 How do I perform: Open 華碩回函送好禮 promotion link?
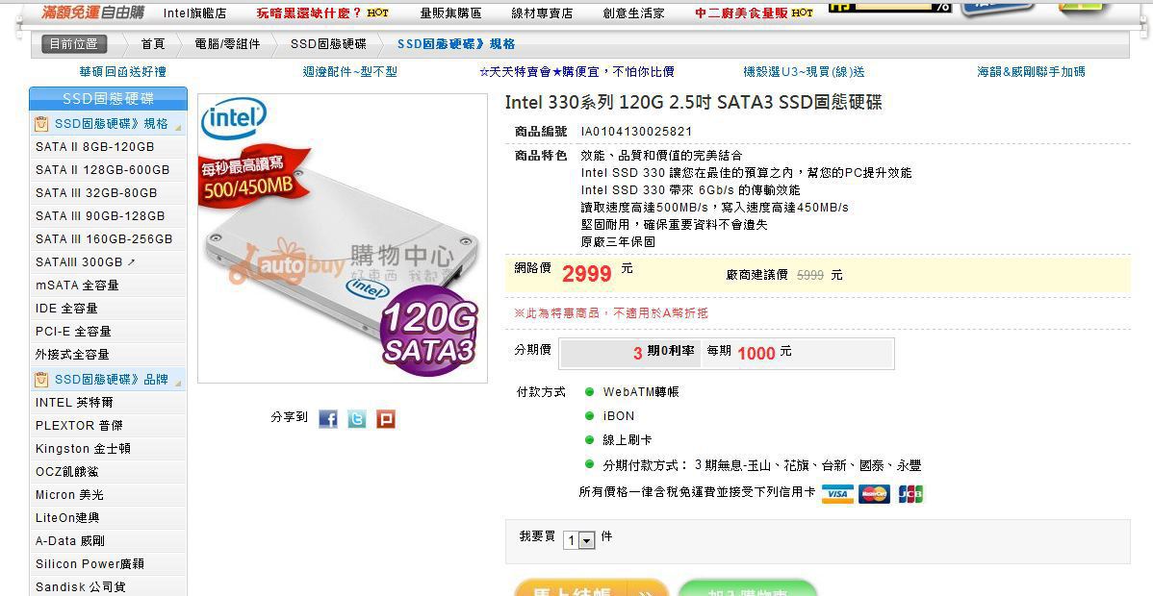point(123,72)
